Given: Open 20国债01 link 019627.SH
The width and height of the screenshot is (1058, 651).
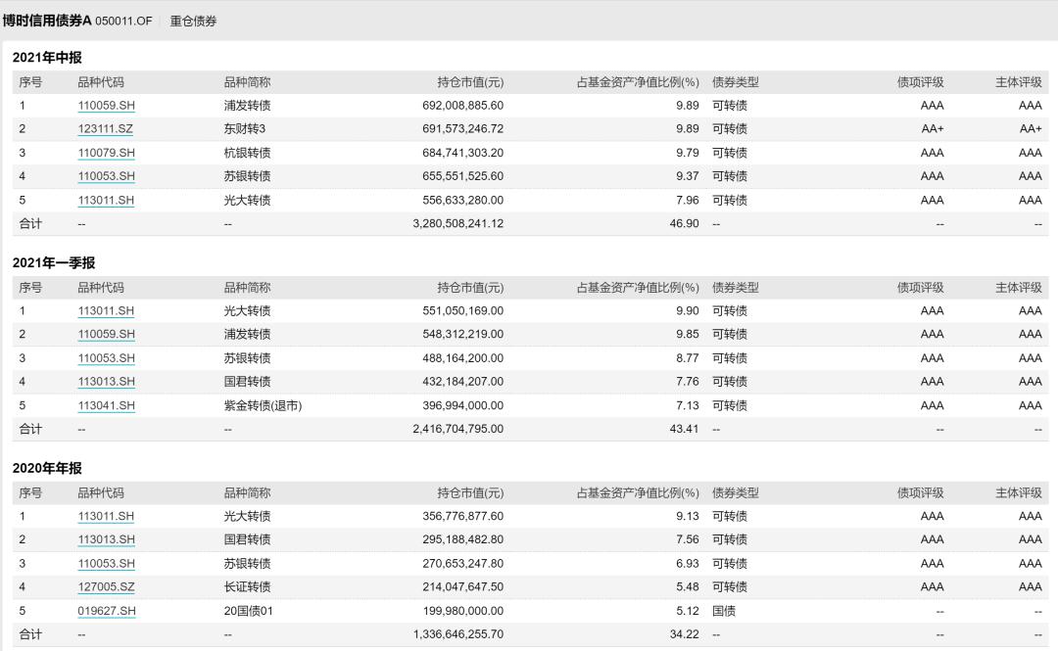Looking at the screenshot, I should point(105,610).
